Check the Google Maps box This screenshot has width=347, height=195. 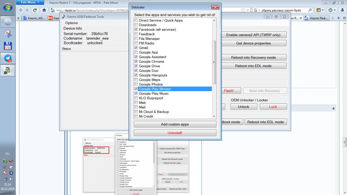coord(136,80)
